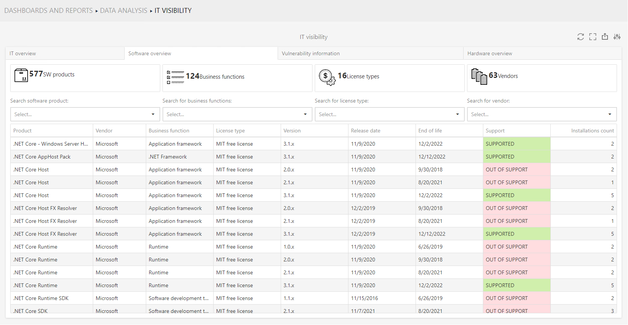Go to Dashboards and Reports breadcrumb
The image size is (628, 325).
(48, 11)
